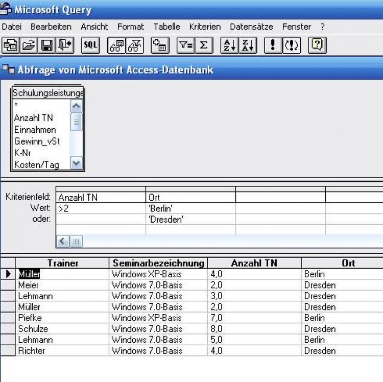The image size is (383, 382).
Task: Select the Einnahmen field in the table list
Action: (35, 130)
